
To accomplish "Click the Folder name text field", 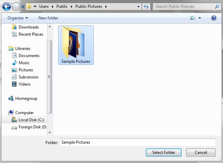I will coord(138,142).
